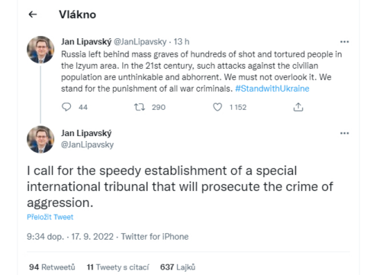Open reply icon showing 44 replies
This screenshot has width=370, height=275.
[66, 107]
